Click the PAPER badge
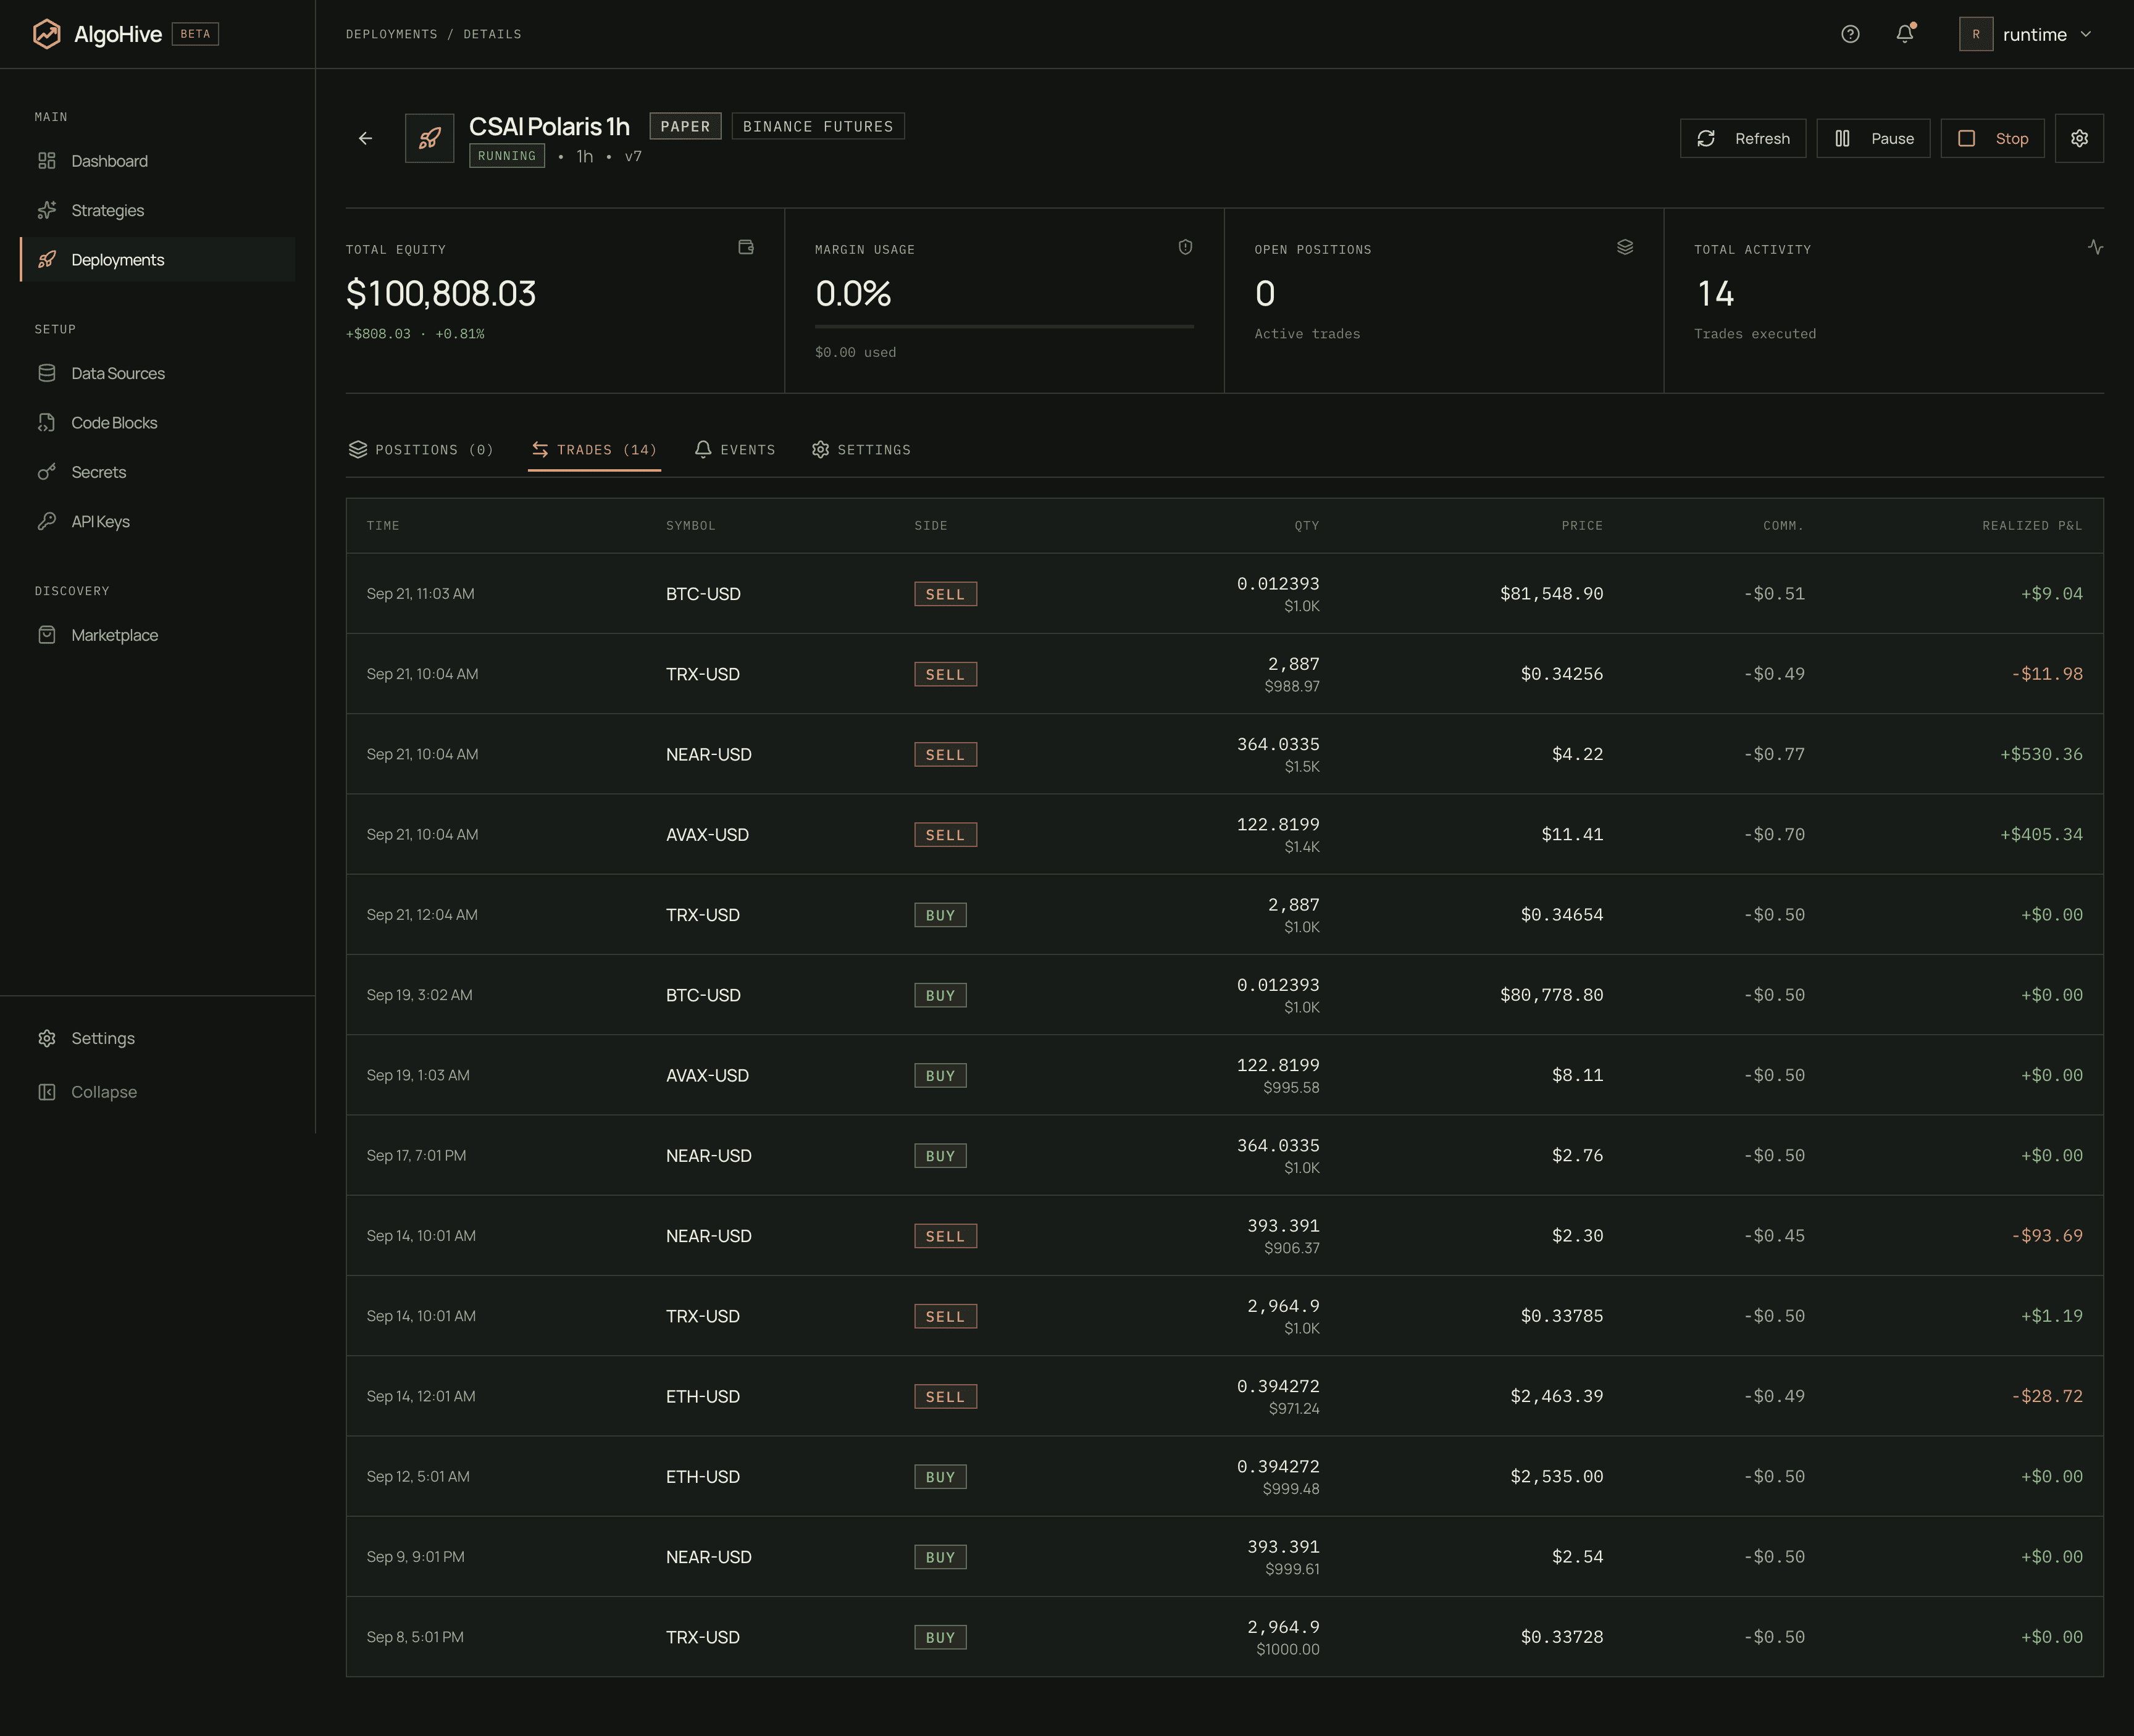 point(685,126)
